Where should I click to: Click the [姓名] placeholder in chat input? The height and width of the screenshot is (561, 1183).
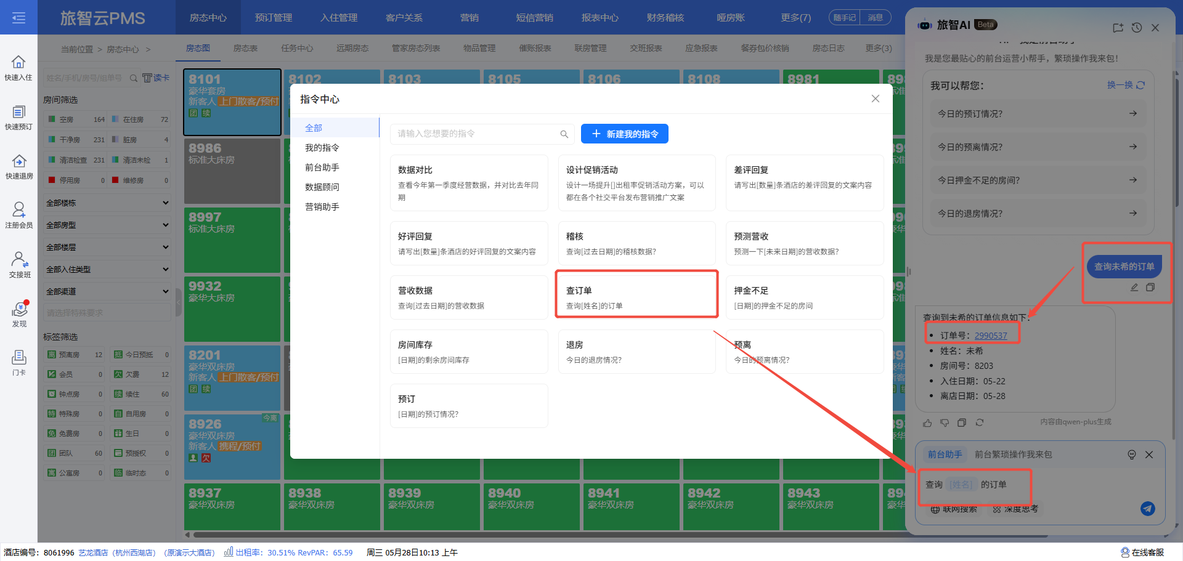click(961, 485)
